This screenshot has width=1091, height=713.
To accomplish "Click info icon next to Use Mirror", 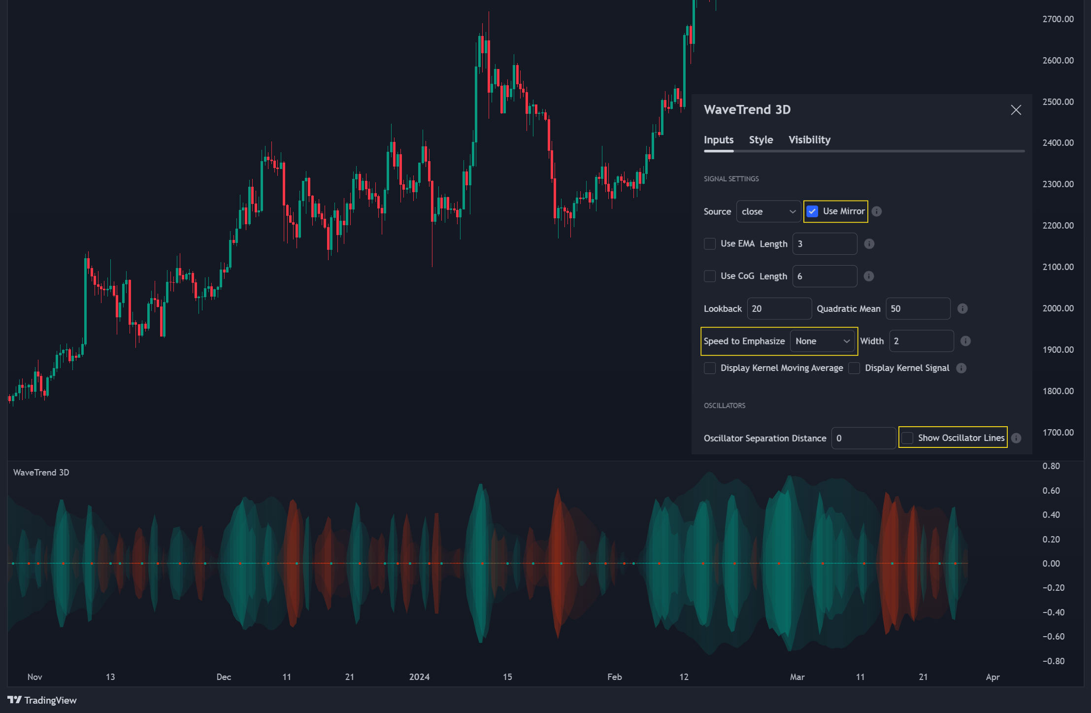I will pyautogui.click(x=877, y=211).
